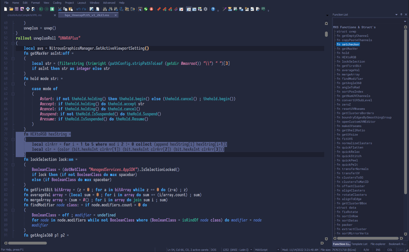The width and height of the screenshot is (409, 252).
Task: Select fn getClusterBBox in Function List
Action: (351, 204)
